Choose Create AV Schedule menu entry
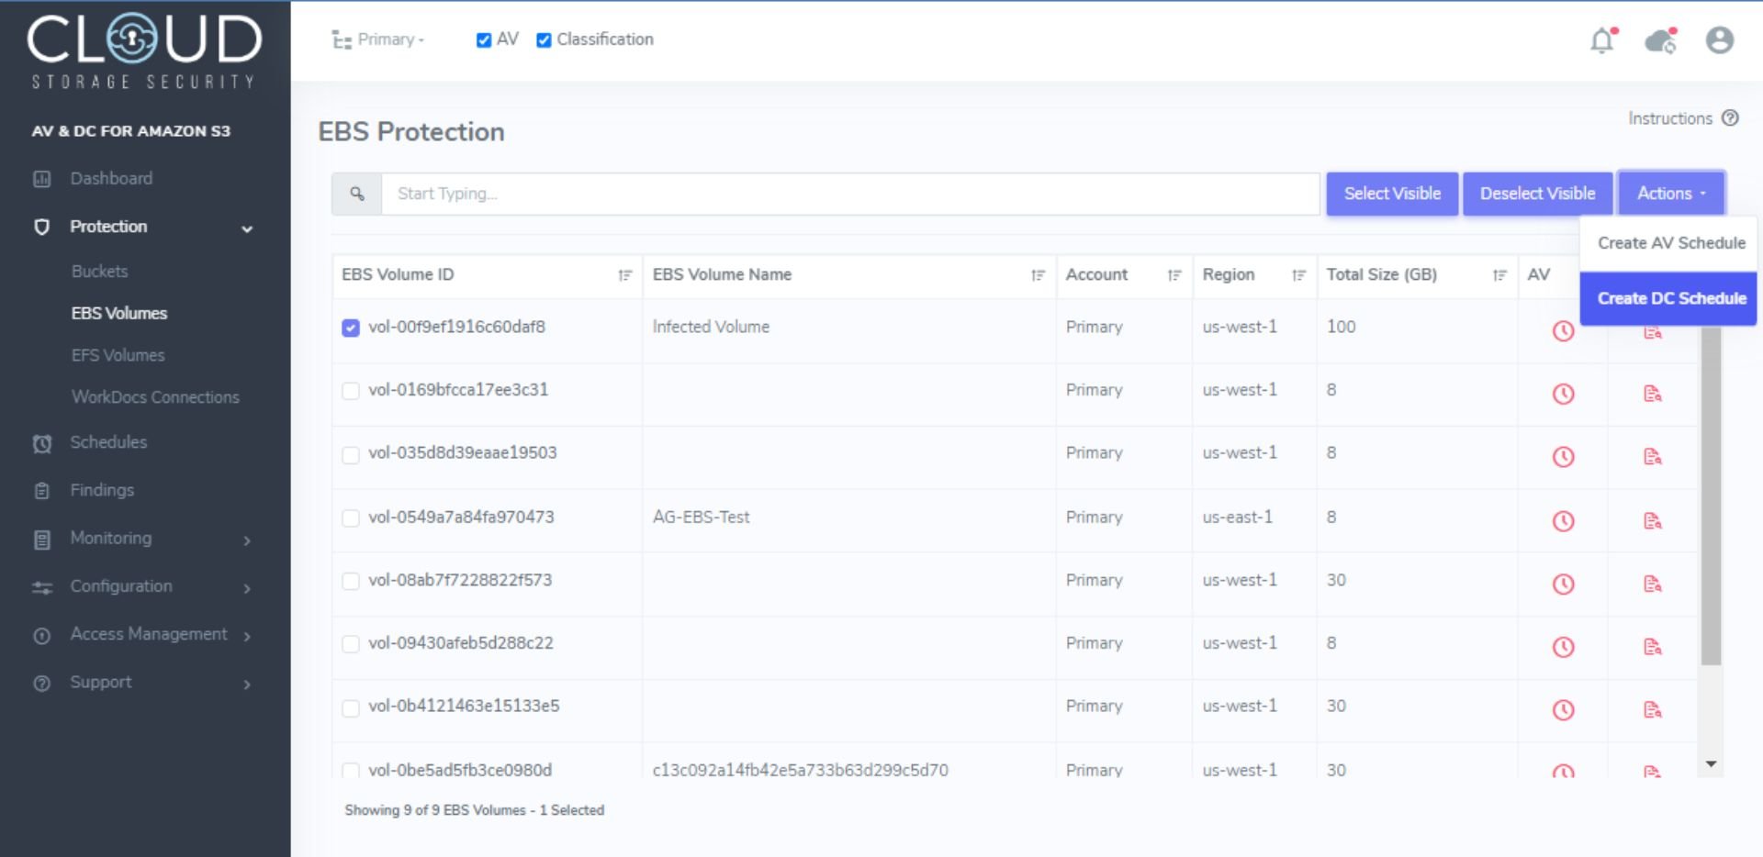This screenshot has height=857, width=1763. [1668, 243]
